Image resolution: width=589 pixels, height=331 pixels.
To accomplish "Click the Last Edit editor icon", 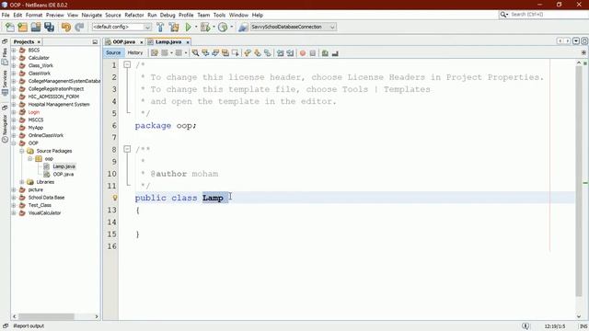I will coord(154,53).
